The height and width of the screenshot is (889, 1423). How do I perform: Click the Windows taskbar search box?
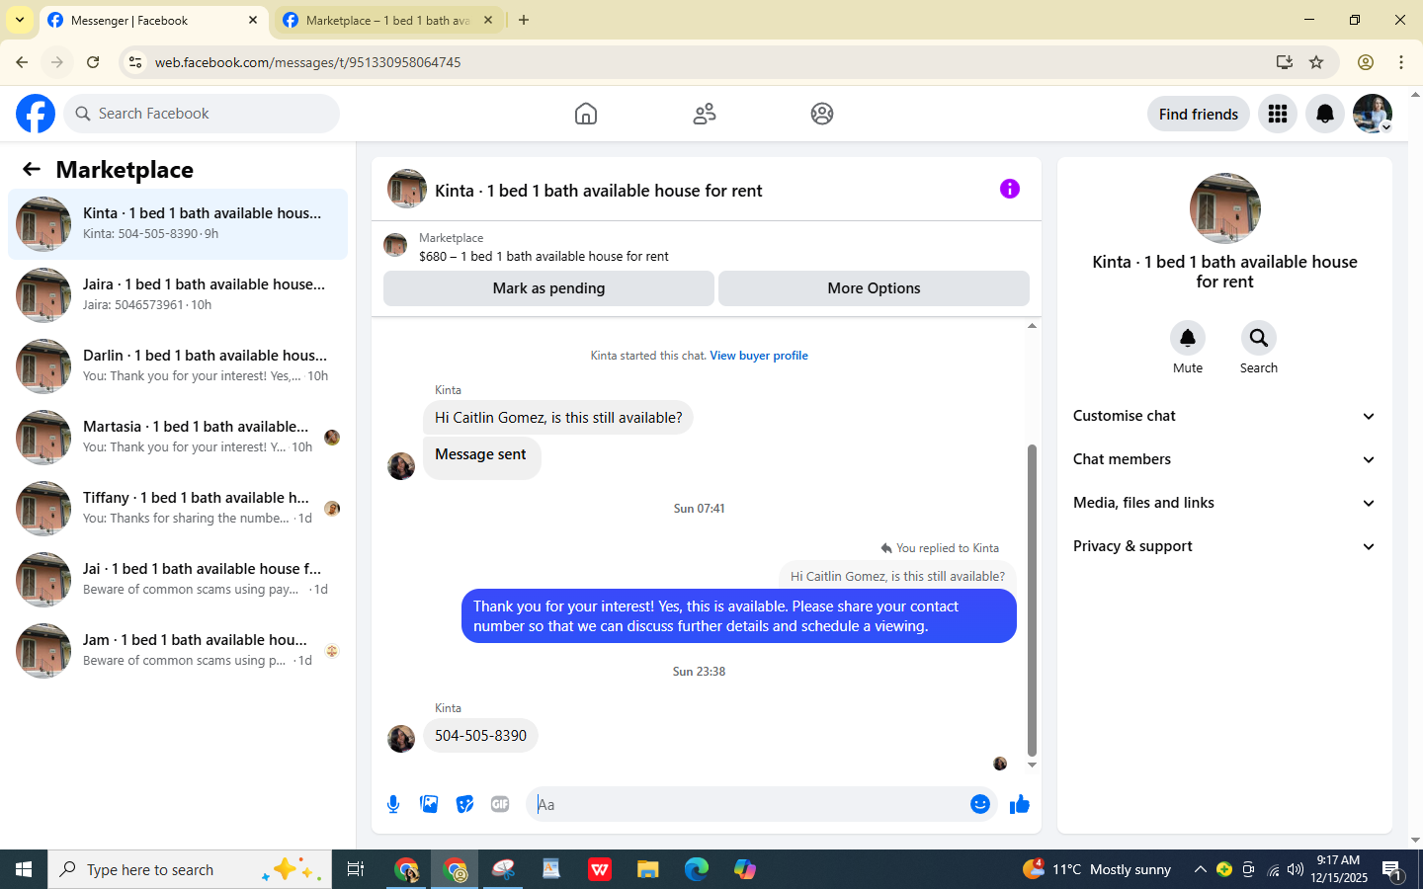click(190, 869)
